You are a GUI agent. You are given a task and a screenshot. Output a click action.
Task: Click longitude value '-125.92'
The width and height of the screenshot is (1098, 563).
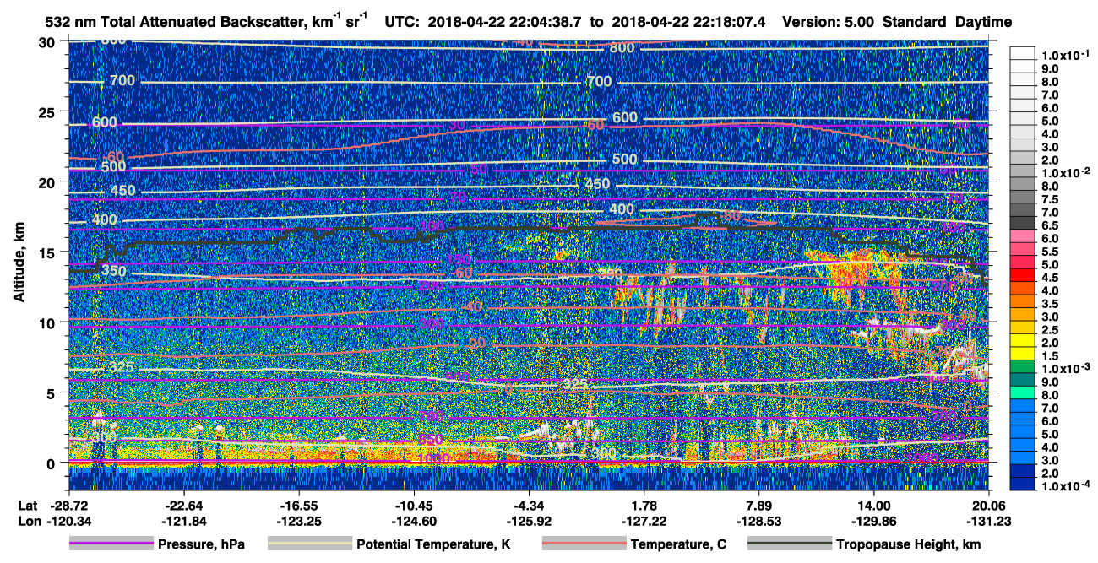(x=528, y=521)
